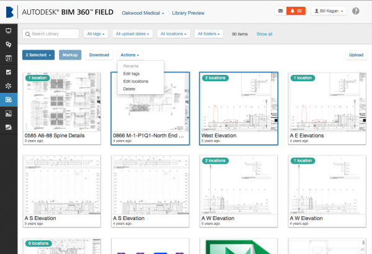Open the notifications bell showing 22
The image size is (372, 254).
coord(296,11)
